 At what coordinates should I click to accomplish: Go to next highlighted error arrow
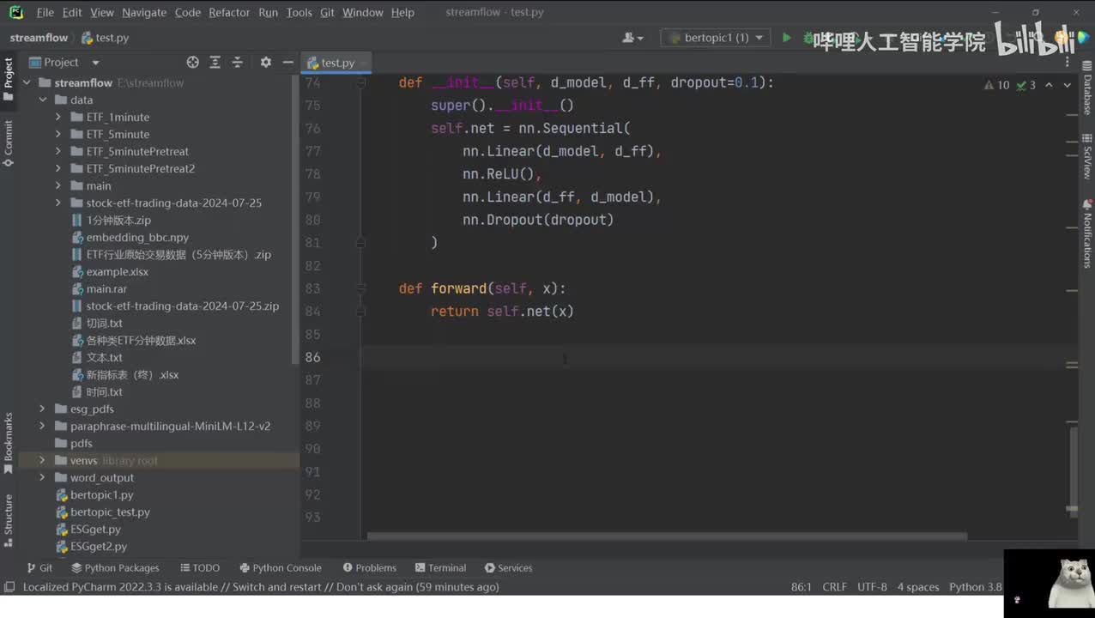pos(1068,85)
